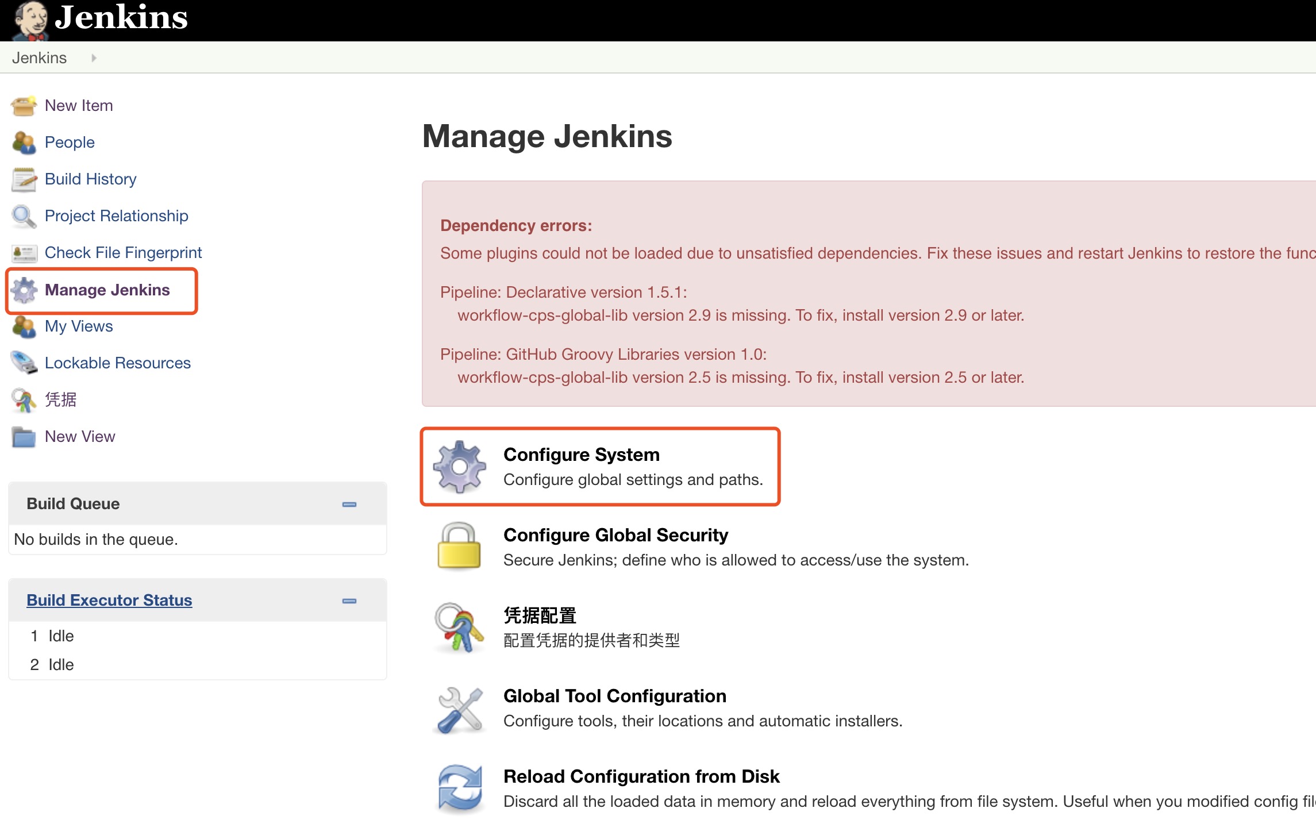Click the 'Dependency errors:' heading text
Screen dimensions: 1316x839
pyautogui.click(x=516, y=226)
